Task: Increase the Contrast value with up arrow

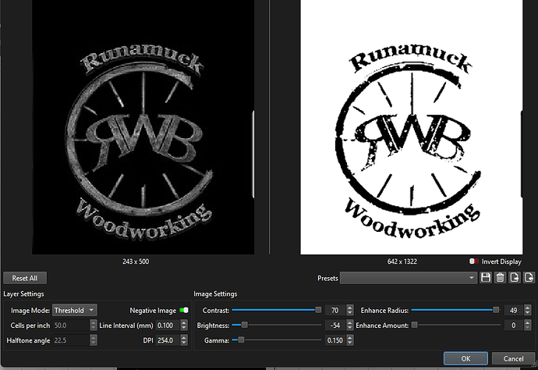Action: tap(349, 308)
